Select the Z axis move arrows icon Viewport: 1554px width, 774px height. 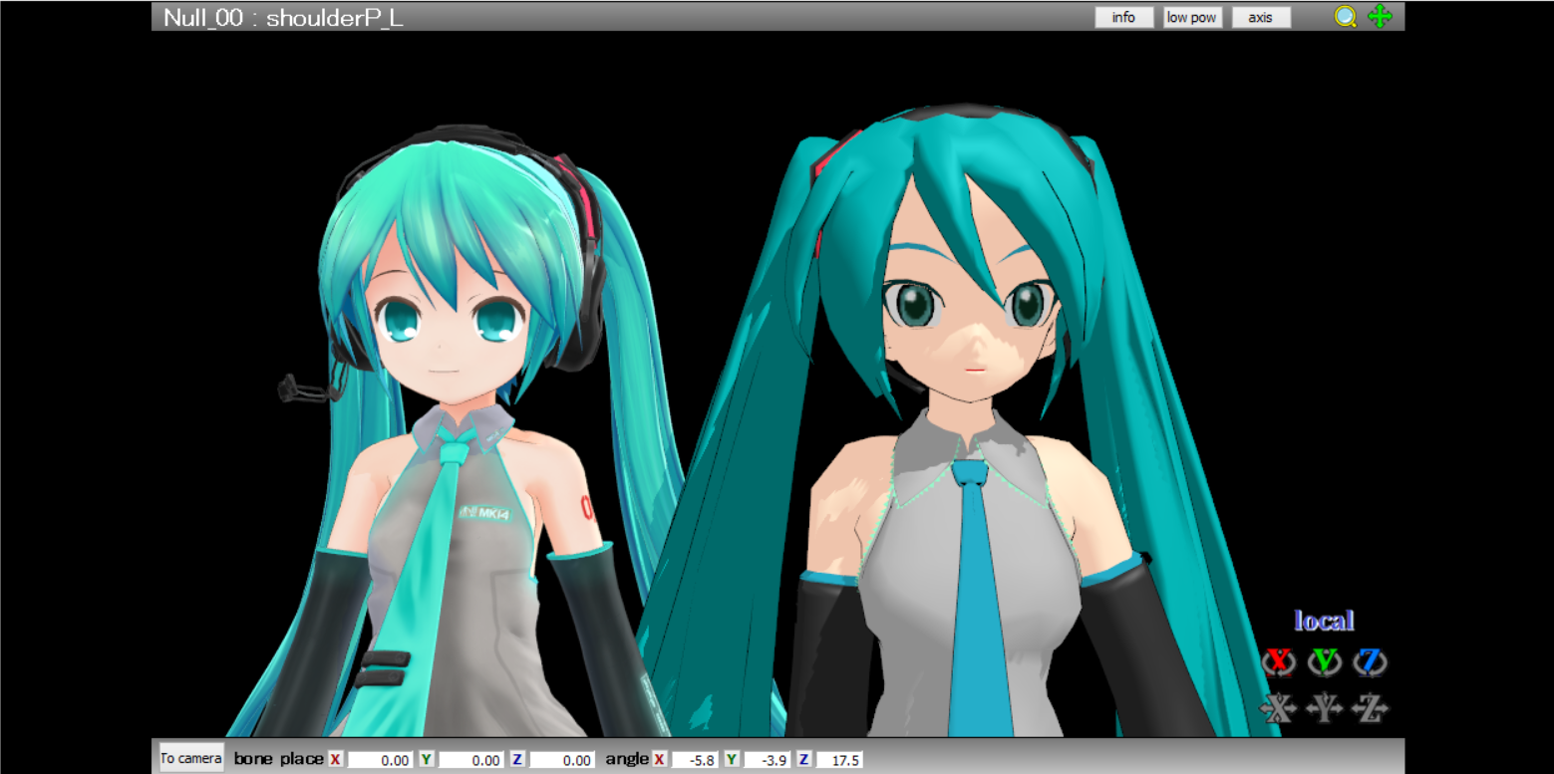click(x=1370, y=707)
